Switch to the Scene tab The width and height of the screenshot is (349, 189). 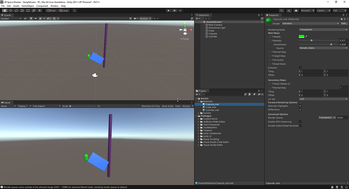pos(6,15)
